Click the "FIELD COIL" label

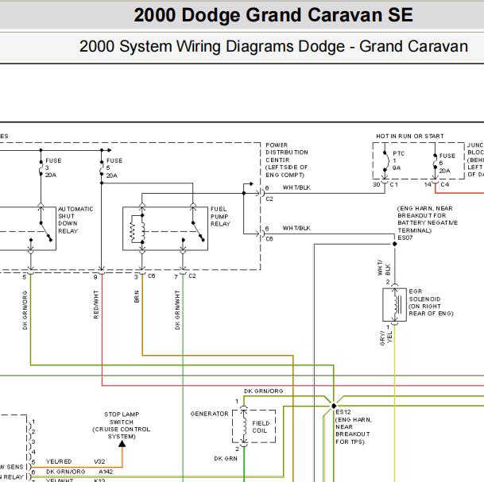[x=261, y=426]
